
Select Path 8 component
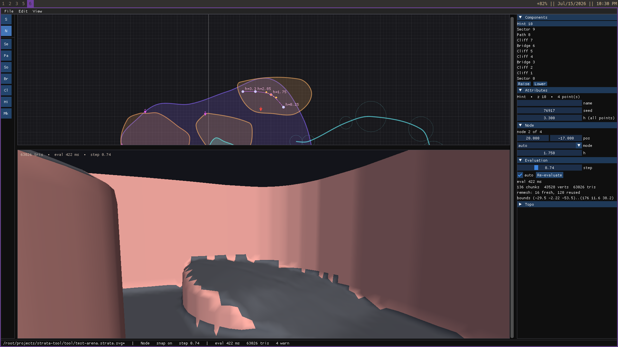(x=567, y=35)
